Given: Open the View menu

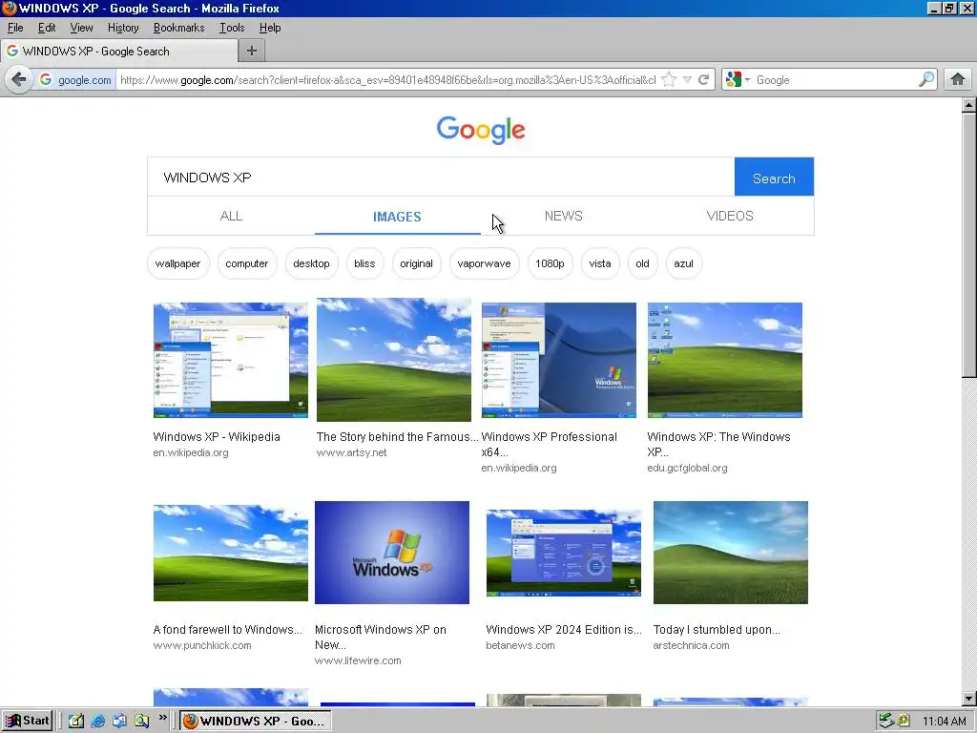Looking at the screenshot, I should coord(81,28).
